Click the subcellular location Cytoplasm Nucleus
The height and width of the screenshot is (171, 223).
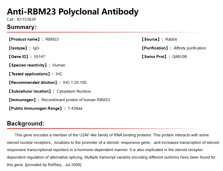pyautogui.click(x=74, y=91)
